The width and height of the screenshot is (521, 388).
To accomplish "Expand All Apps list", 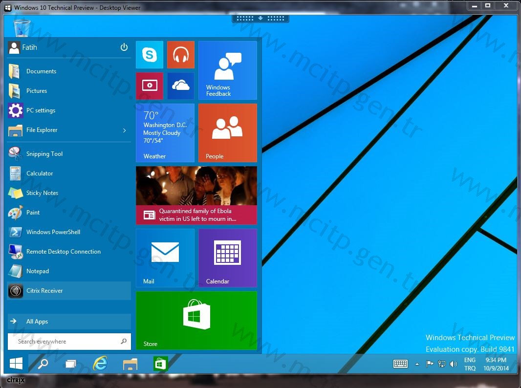I will 69,321.
